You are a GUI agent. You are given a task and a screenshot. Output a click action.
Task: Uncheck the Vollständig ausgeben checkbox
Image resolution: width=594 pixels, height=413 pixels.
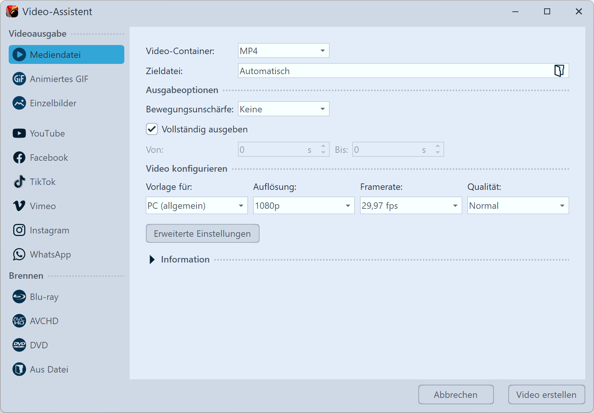coord(152,129)
